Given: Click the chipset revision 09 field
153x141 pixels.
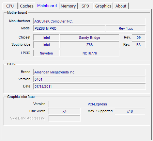Looking at the screenshot, I should (x=139, y=38).
